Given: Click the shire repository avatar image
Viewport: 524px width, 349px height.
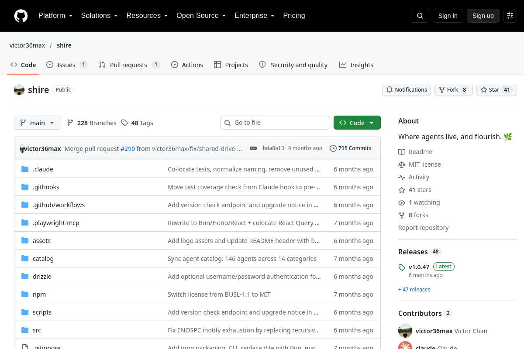Looking at the screenshot, I should [19, 90].
